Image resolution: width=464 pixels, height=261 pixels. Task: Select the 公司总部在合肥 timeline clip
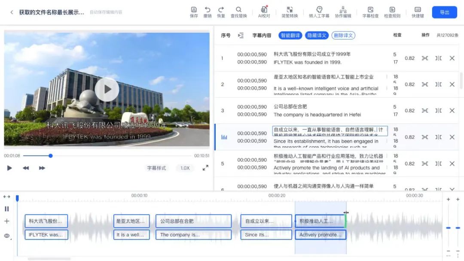pos(193,221)
